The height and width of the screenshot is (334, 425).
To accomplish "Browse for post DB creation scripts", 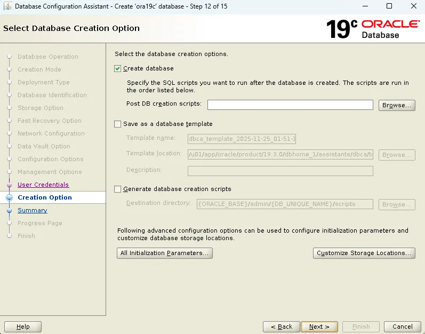I will [397, 105].
